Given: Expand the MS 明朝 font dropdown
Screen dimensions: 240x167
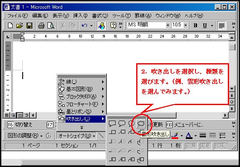Looking at the screenshot, I should (x=168, y=25).
